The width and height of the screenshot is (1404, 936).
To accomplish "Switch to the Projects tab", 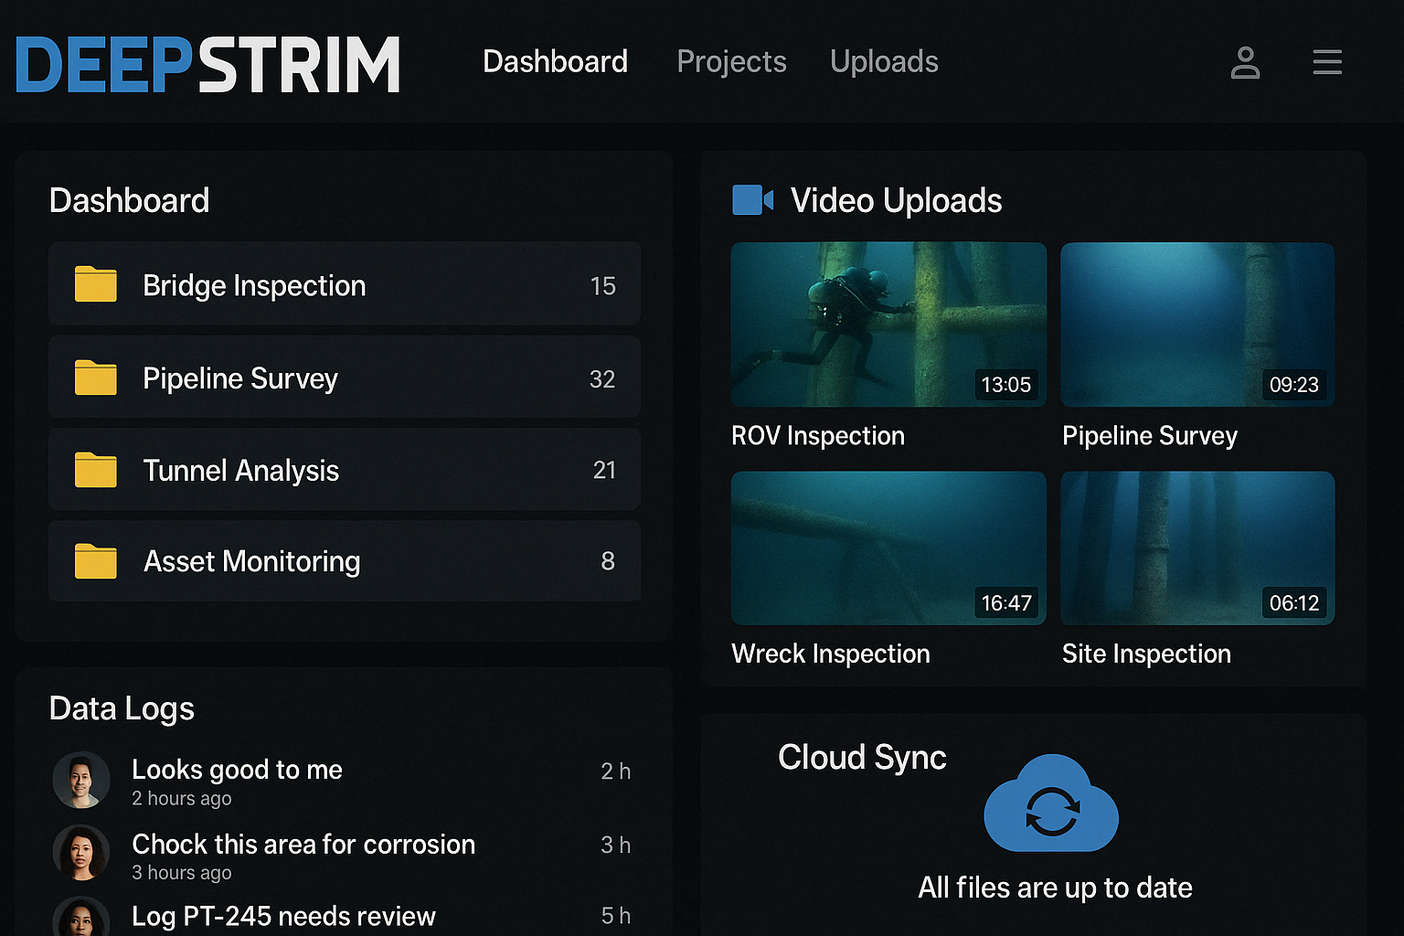I will point(731,62).
